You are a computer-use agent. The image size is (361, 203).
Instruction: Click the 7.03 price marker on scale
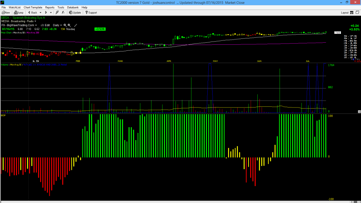(x=337, y=33)
